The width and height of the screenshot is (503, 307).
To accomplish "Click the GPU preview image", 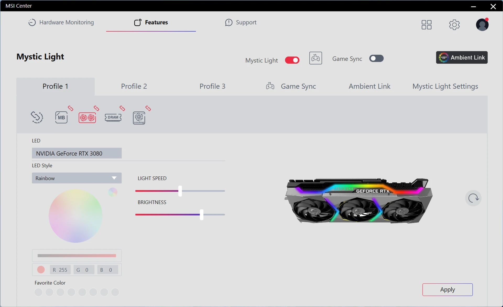I will (x=358, y=201).
